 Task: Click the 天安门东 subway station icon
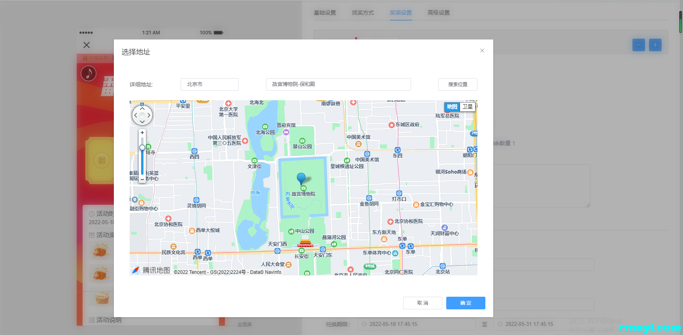point(323,249)
